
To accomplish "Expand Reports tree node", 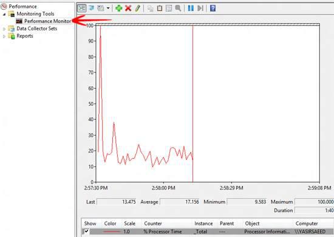I will pos(4,36).
